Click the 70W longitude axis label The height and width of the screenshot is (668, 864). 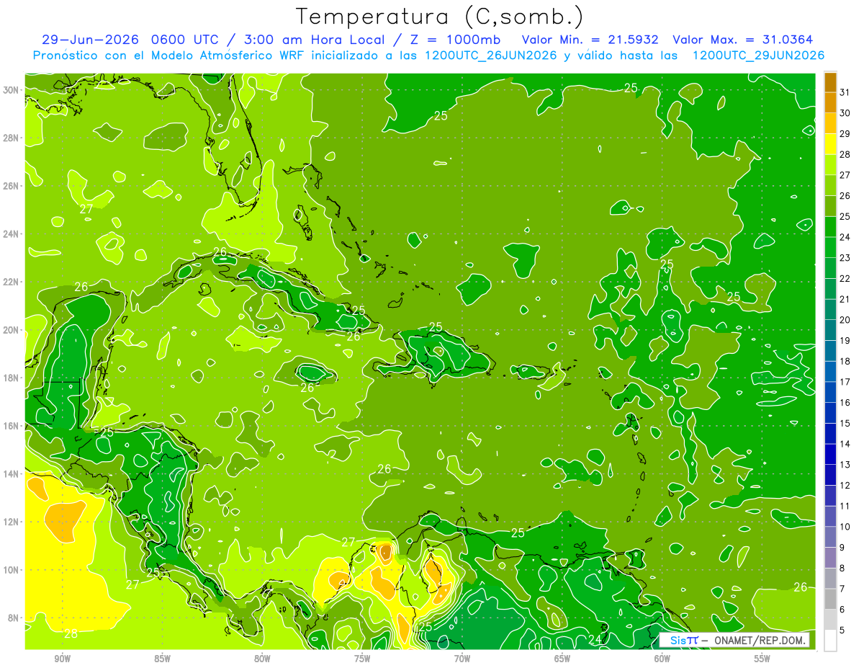(462, 659)
